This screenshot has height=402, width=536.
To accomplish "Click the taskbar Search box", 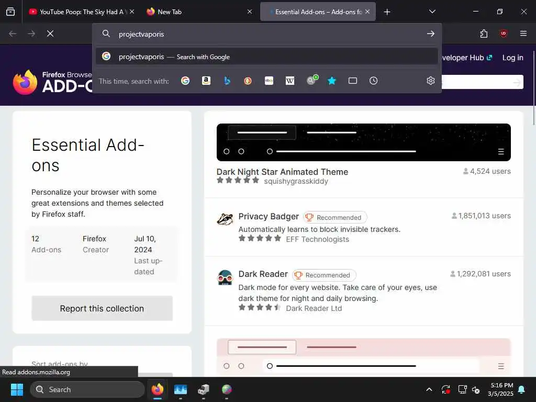I will [87, 389].
